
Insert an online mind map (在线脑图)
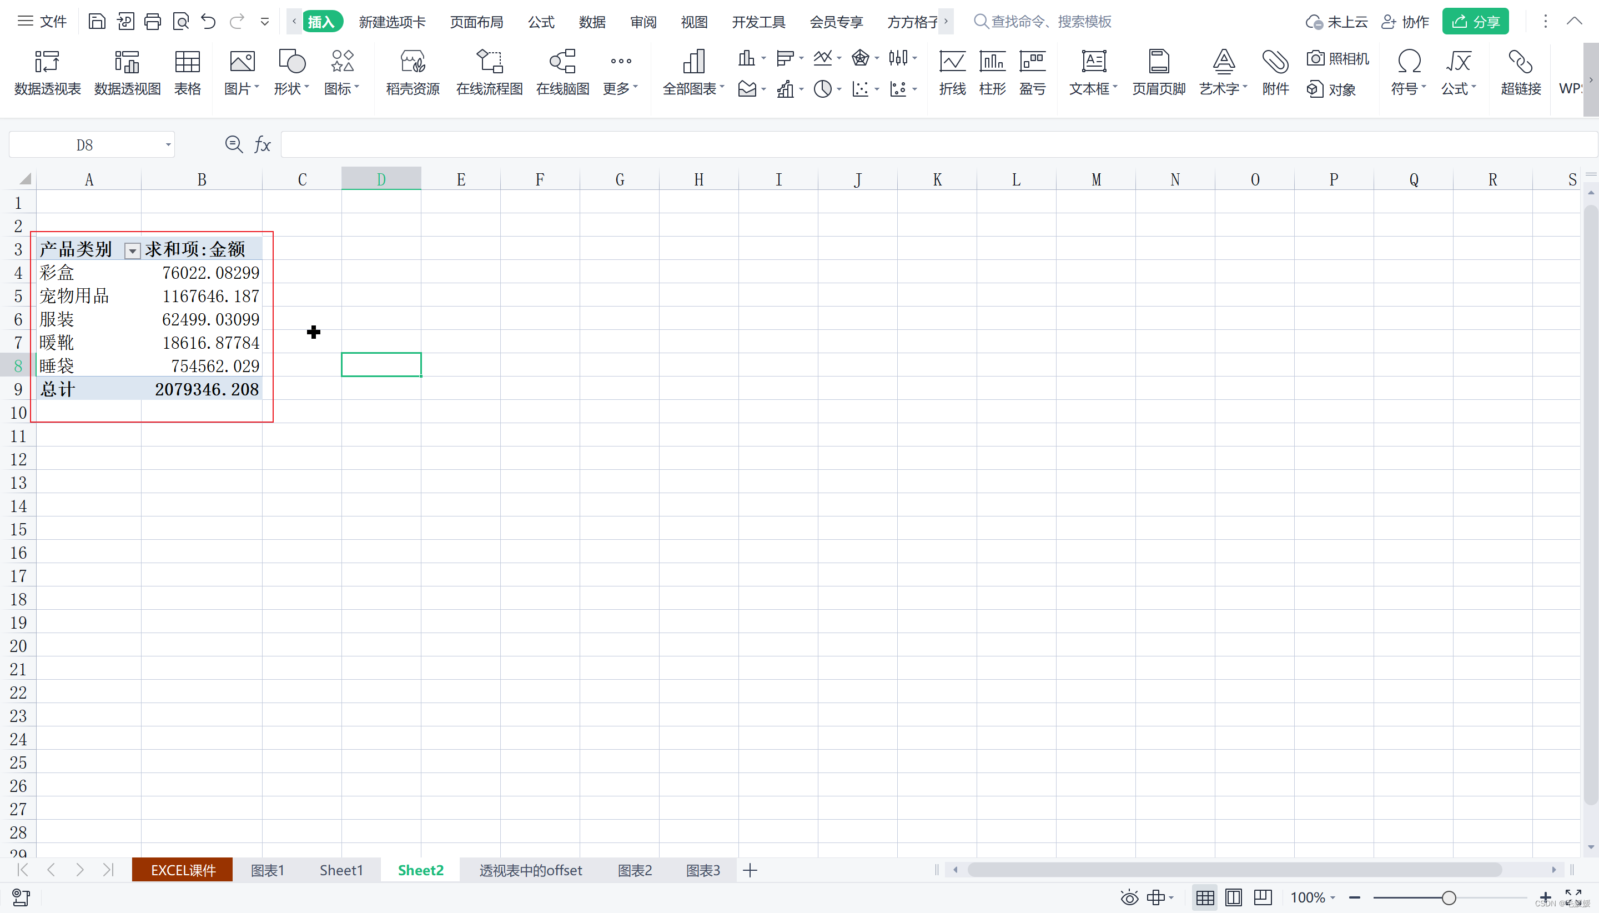click(562, 73)
